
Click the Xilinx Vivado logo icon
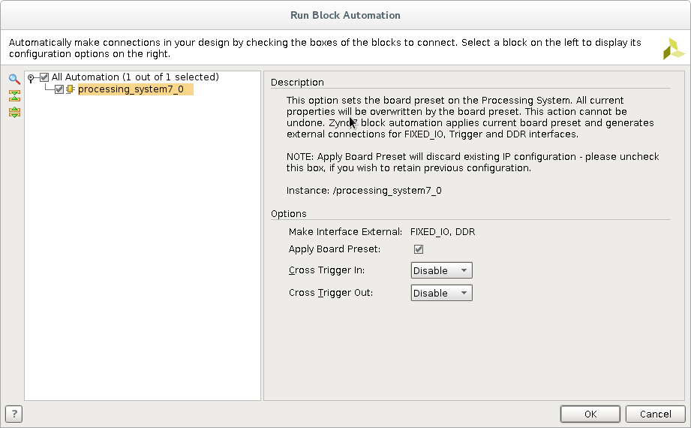[674, 49]
